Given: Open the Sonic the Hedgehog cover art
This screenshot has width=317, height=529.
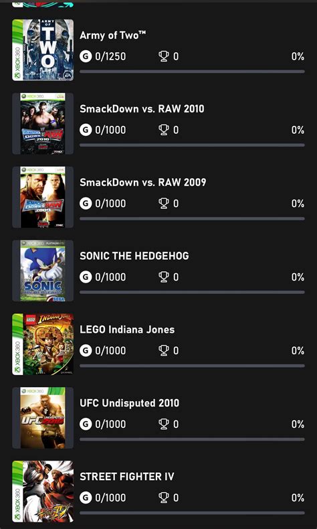Looking at the screenshot, I should pos(43,271).
